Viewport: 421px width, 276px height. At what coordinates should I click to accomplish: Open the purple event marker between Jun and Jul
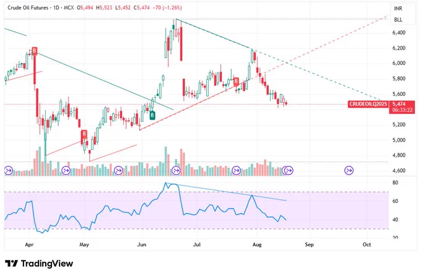coord(176,170)
